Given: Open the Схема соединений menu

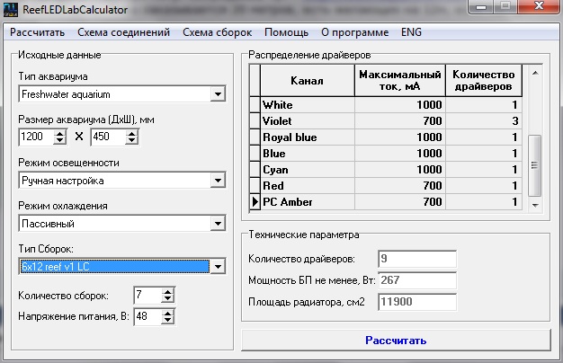Looking at the screenshot, I should [x=123, y=32].
